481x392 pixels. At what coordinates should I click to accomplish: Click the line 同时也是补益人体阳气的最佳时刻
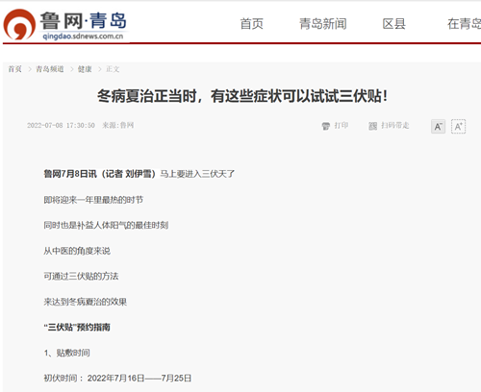106,225
